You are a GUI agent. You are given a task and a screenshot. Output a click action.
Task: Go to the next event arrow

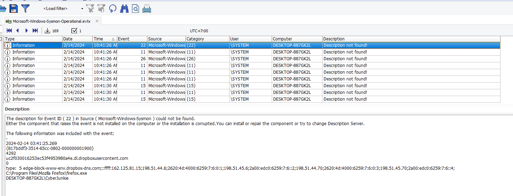(x=26, y=31)
